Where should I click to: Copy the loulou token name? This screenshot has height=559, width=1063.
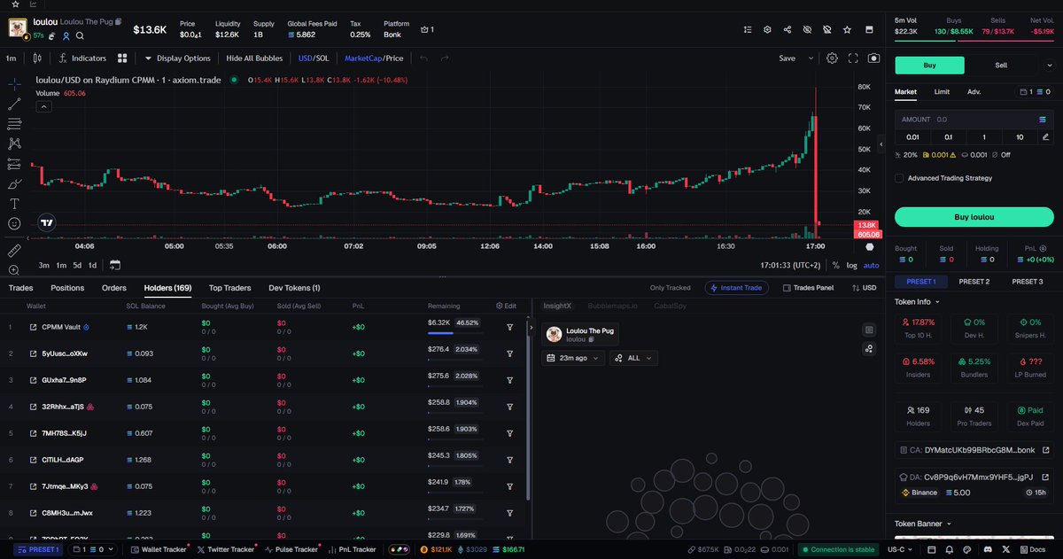coord(119,20)
